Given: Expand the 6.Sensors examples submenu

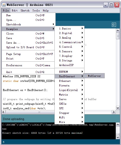Looking at the screenshot, I should [x=69, y=51].
